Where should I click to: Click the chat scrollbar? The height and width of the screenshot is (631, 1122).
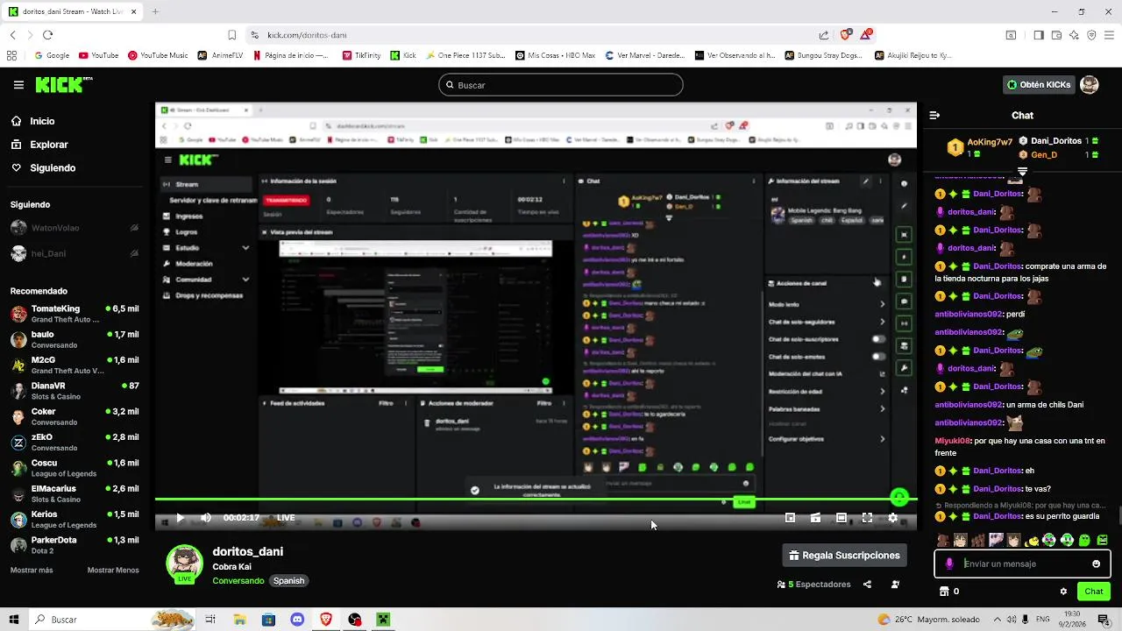pos(1118,516)
